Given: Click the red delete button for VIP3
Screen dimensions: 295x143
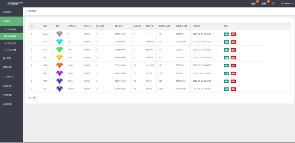Looking at the screenshot, I should pyautogui.click(x=233, y=58).
